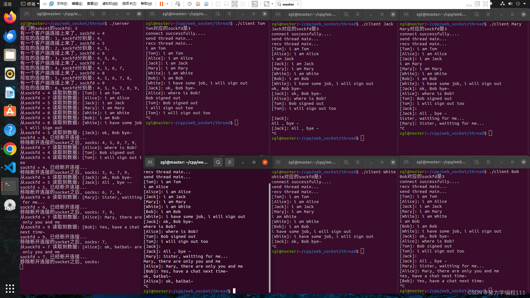
Task: Open hamburger menu of Alice terminal window
Action: [229, 162]
